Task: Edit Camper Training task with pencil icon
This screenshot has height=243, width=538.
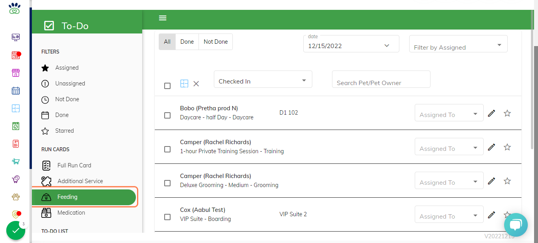Action: click(x=492, y=147)
